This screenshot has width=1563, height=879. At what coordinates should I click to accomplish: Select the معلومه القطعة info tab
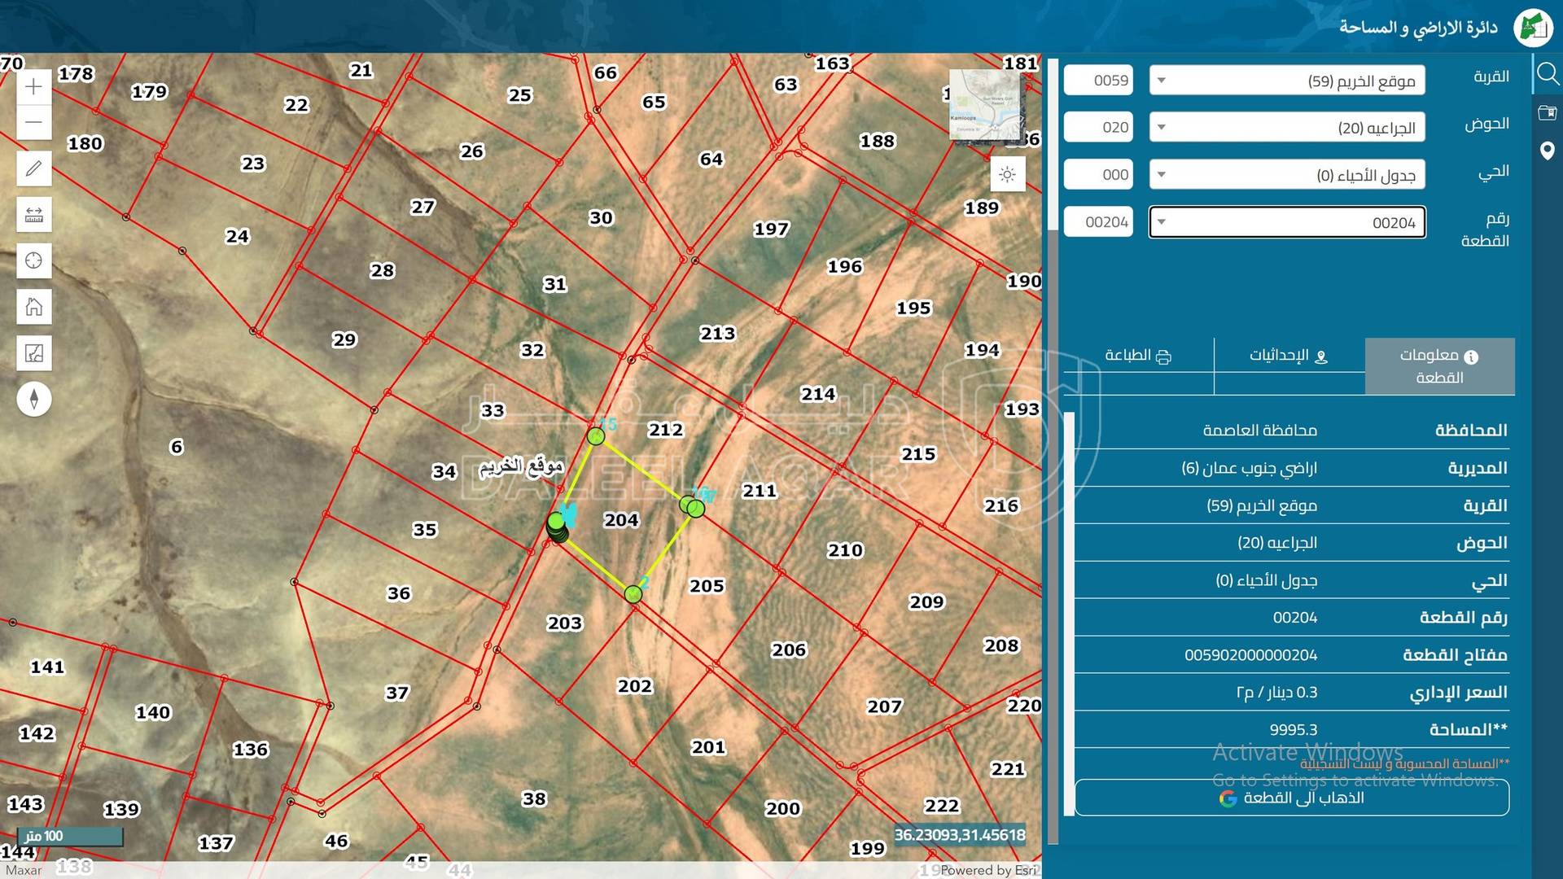pyautogui.click(x=1439, y=366)
